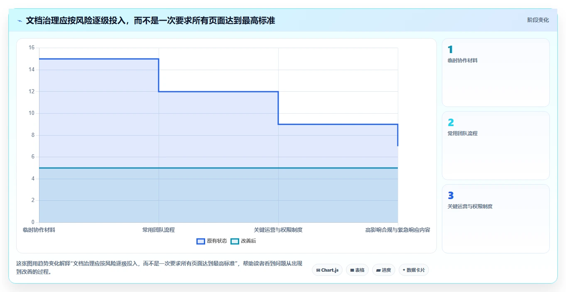Click the chart title about 文档治理
The image size is (566, 292).
[x=150, y=20]
